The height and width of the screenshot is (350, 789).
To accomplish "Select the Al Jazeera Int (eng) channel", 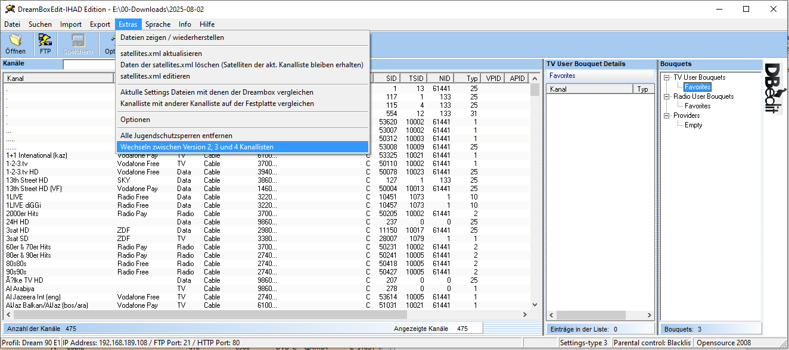I will (x=266, y=297).
